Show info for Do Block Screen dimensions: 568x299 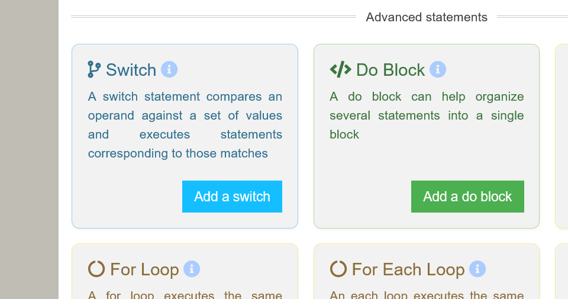438,70
